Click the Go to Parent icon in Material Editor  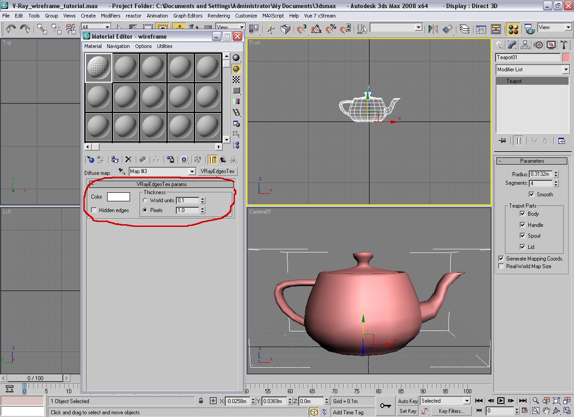click(x=223, y=159)
